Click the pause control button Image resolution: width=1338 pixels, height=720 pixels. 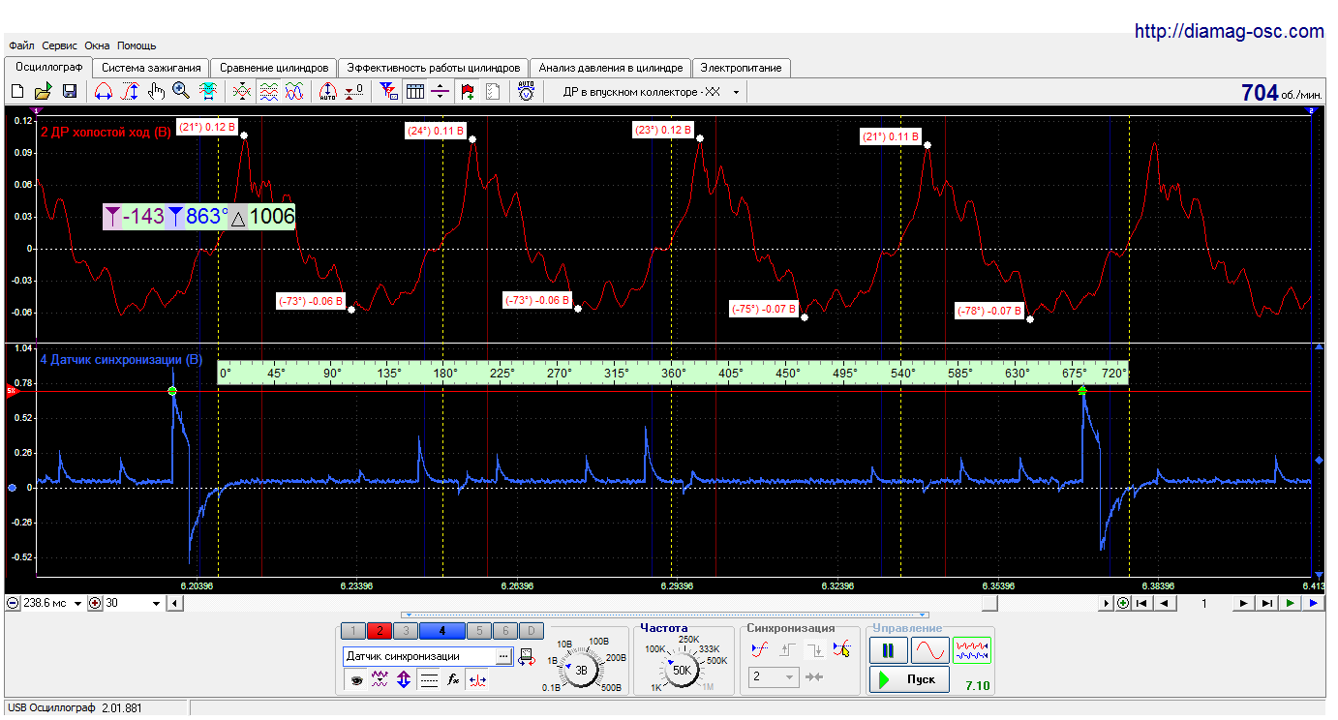(x=888, y=650)
